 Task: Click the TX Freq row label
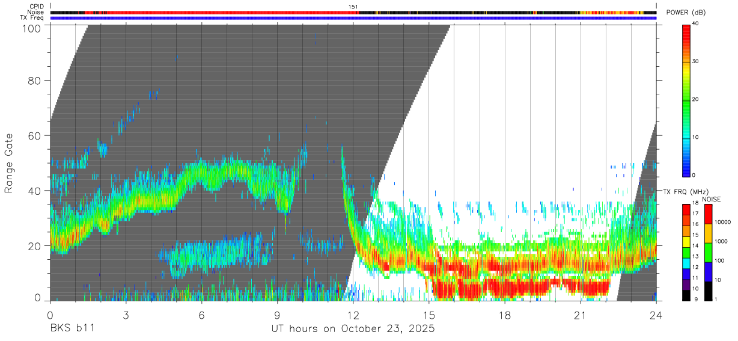(x=32, y=18)
